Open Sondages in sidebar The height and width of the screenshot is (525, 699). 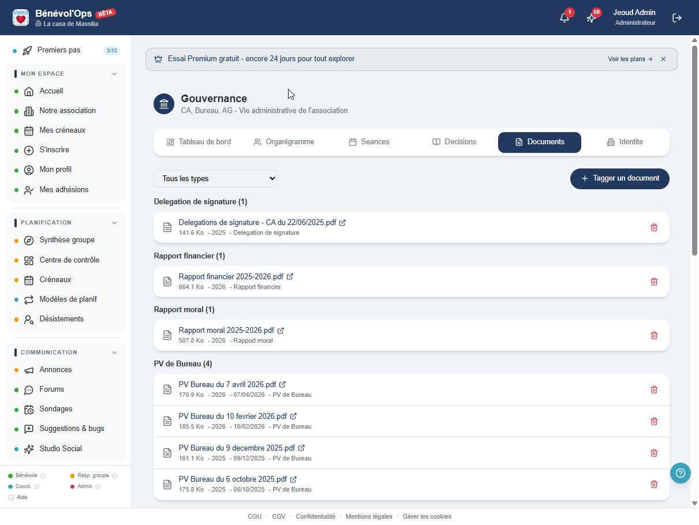66,409
